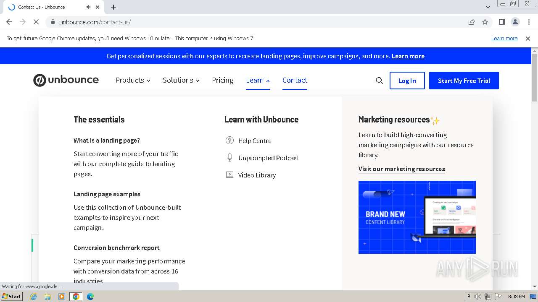Bookmark this page with the star icon
This screenshot has height=302, width=538.
tap(485, 22)
